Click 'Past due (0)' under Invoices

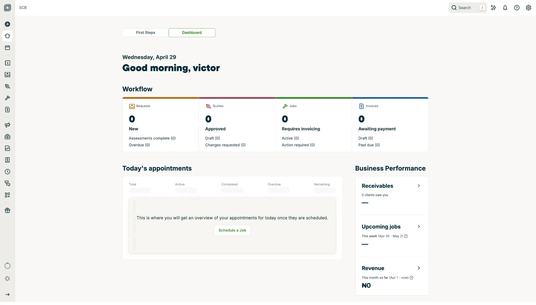369,145
